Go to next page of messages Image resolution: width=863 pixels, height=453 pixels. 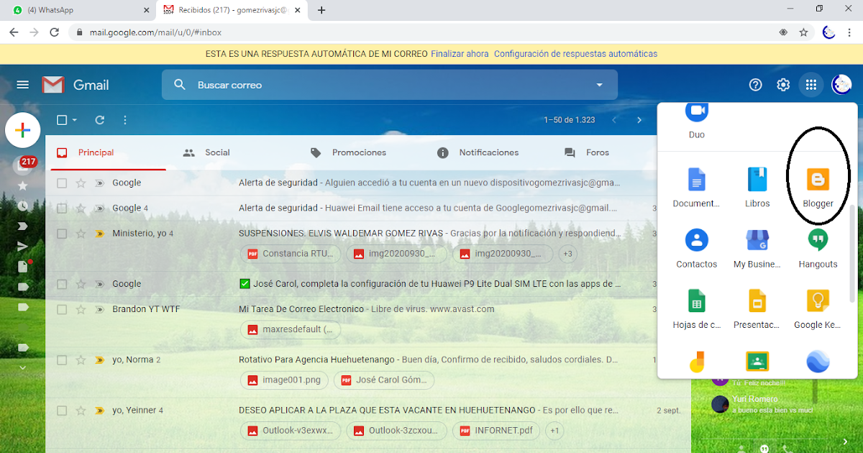[x=639, y=120]
